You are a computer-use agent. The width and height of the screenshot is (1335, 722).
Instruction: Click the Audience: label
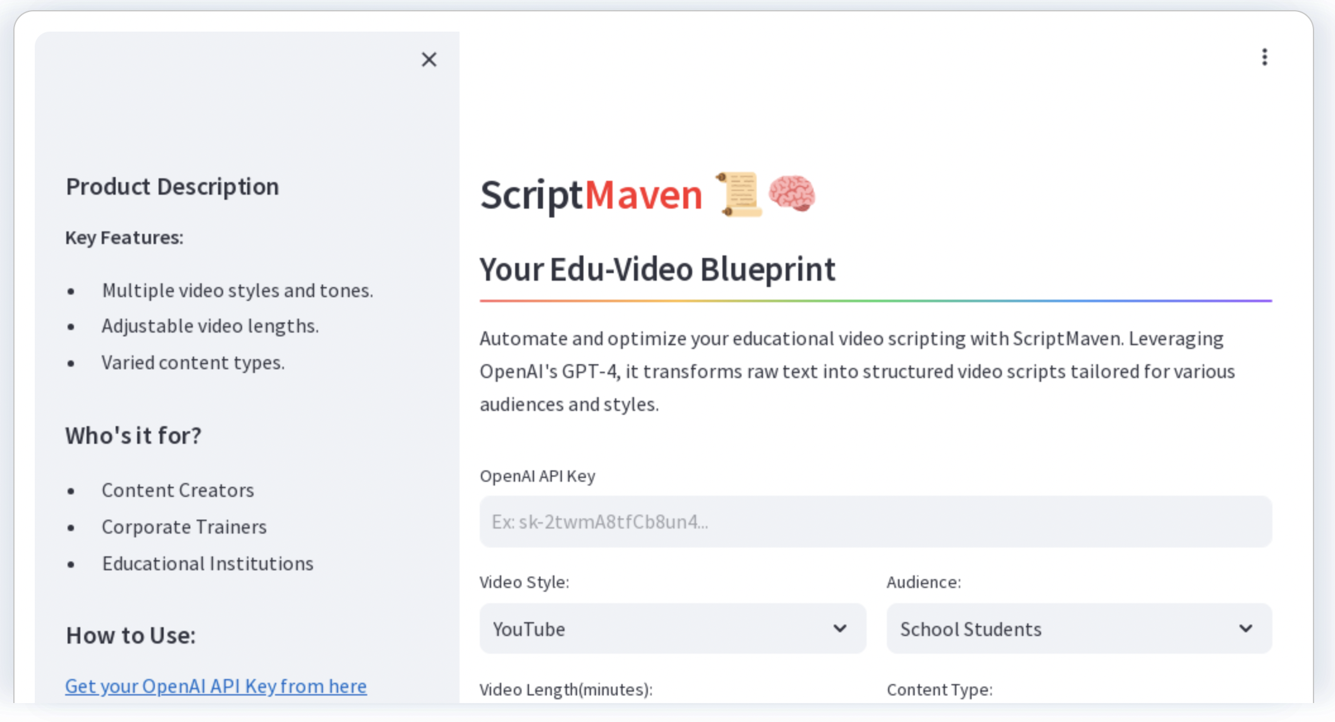point(924,582)
